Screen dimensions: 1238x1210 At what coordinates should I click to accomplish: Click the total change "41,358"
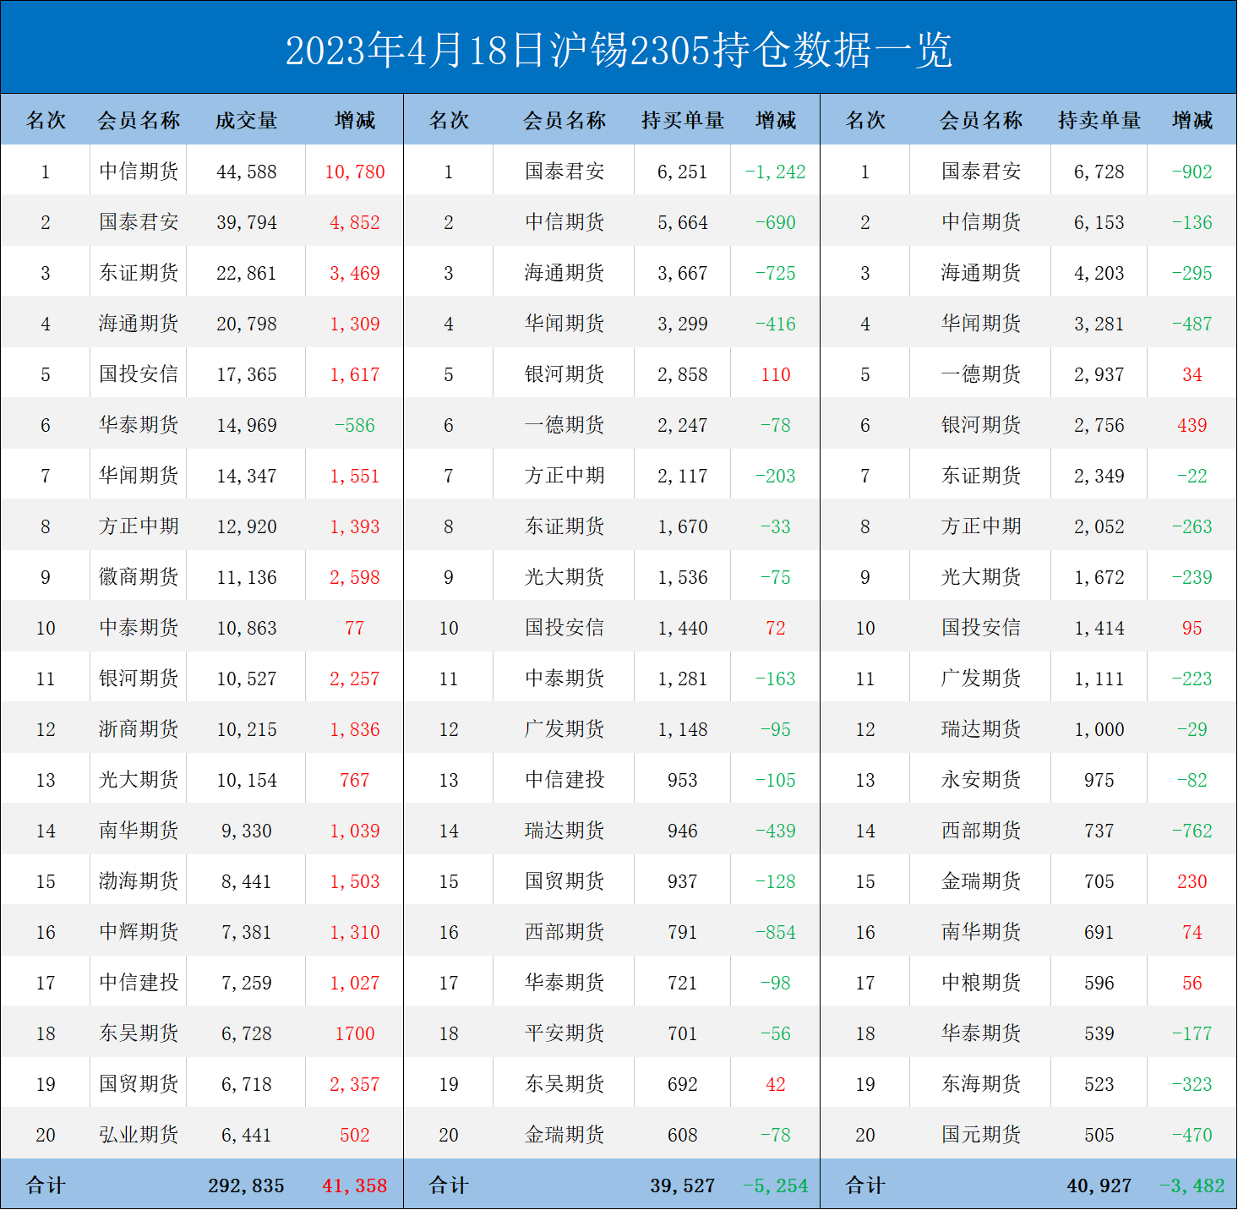point(355,1185)
